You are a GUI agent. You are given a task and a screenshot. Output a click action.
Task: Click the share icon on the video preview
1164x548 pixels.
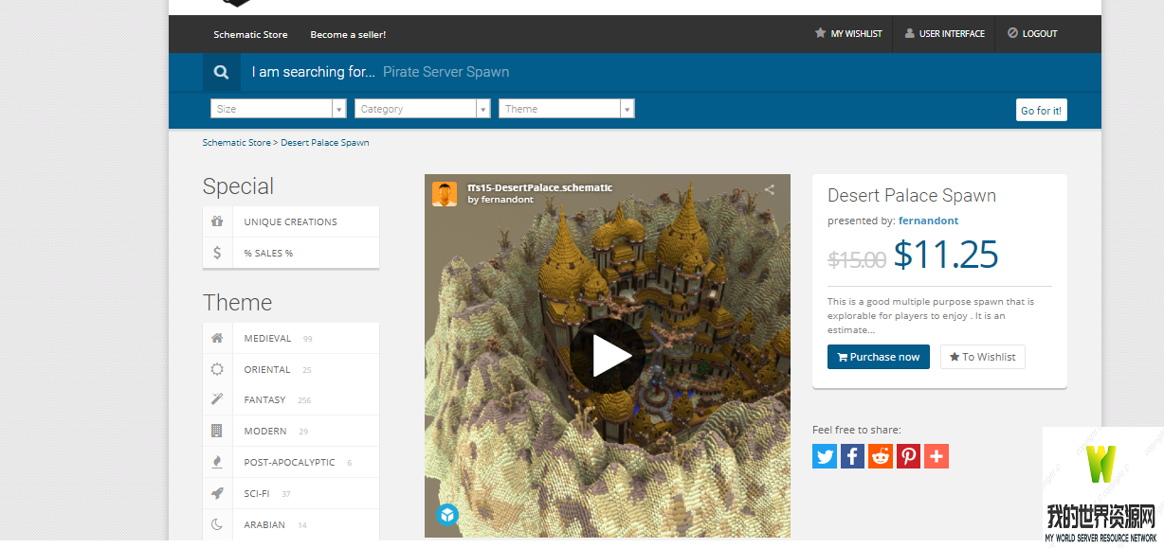770,189
